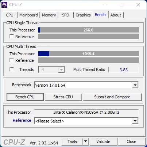Click the single thread score bar
Screen dimensions: 147x147
pos(88,30)
